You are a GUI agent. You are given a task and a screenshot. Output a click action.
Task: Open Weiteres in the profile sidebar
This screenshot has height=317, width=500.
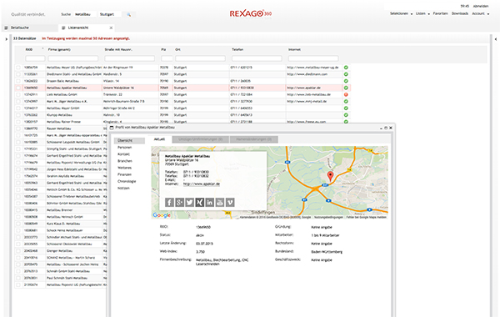[124, 168]
